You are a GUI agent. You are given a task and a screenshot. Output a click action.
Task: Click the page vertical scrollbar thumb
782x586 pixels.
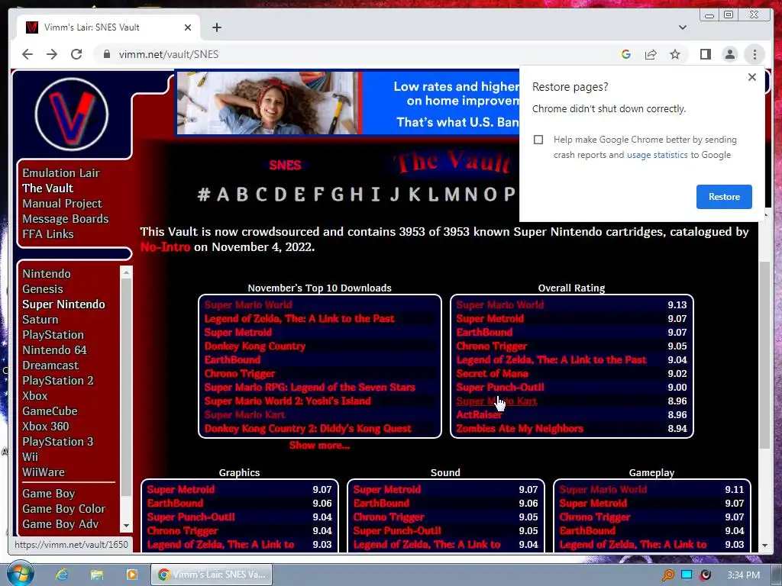click(764, 355)
